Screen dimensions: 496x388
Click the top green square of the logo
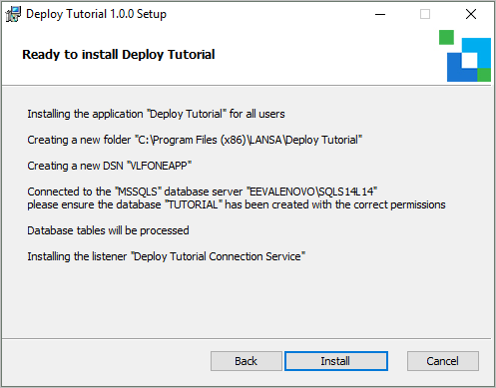[446, 37]
